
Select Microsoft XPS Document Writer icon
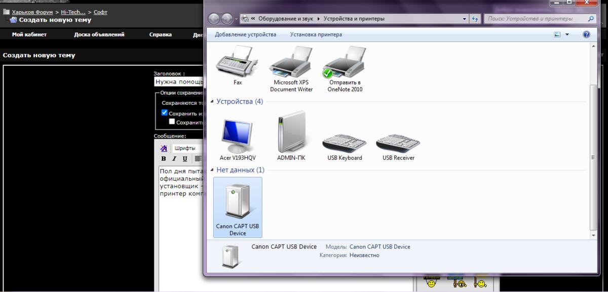(x=291, y=62)
